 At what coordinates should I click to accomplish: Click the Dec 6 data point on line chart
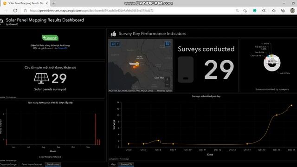click(x=129, y=144)
